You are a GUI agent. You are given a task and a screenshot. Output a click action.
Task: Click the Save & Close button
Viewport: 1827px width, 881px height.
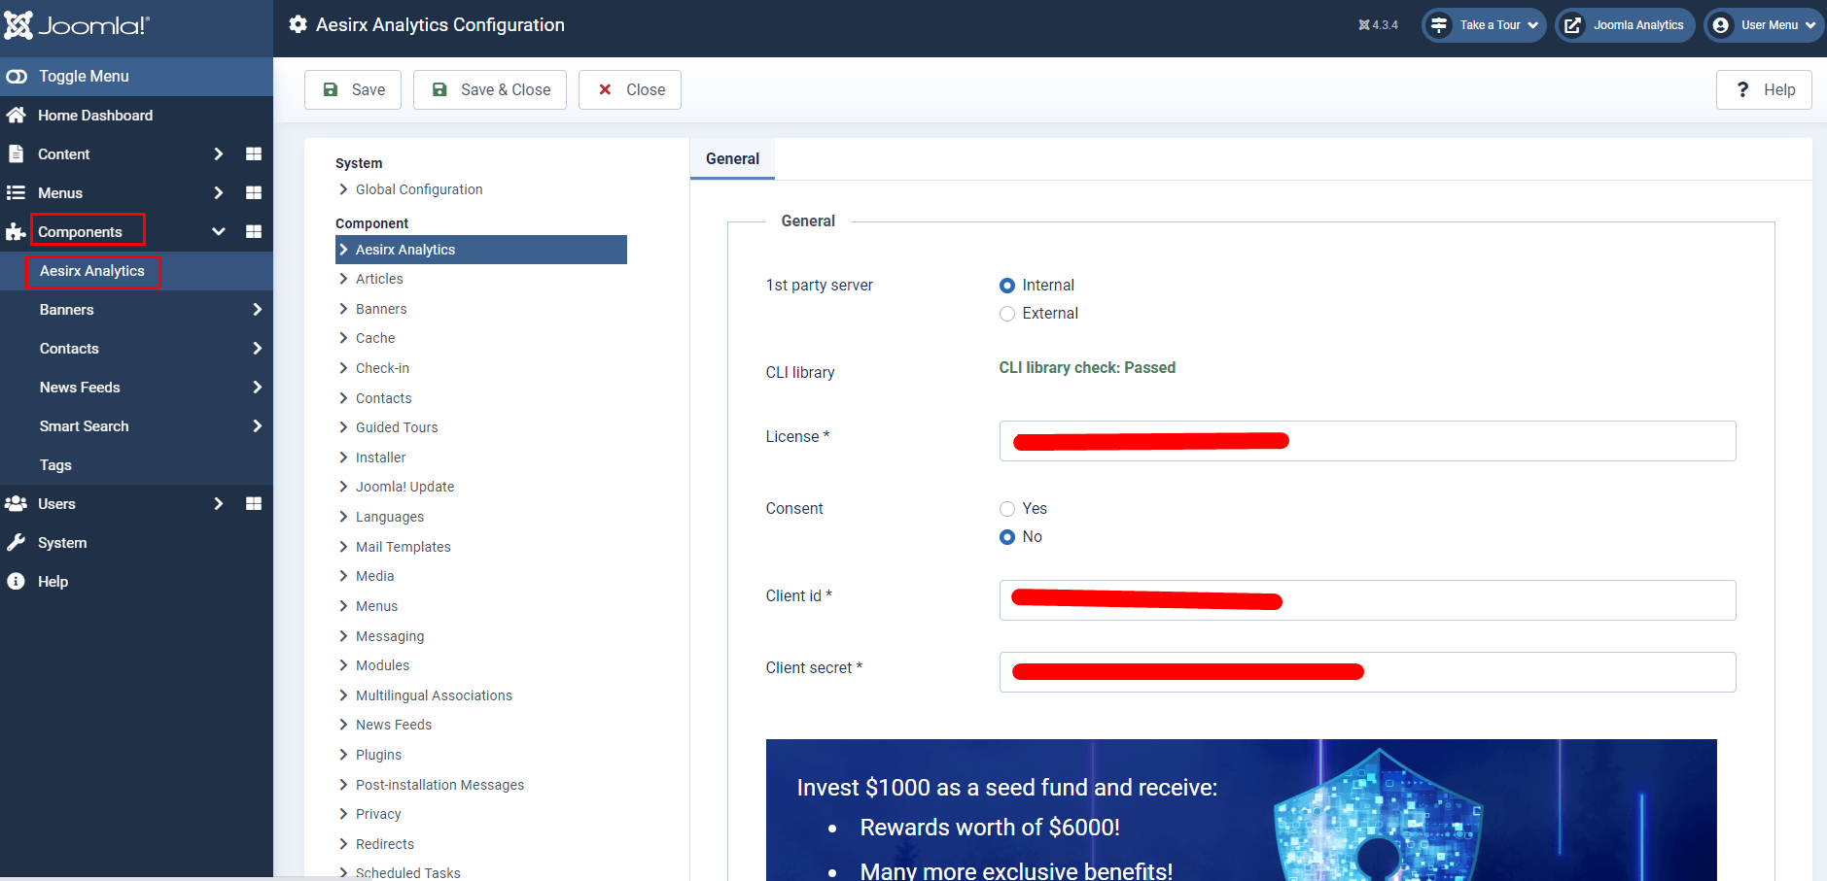tap(490, 90)
